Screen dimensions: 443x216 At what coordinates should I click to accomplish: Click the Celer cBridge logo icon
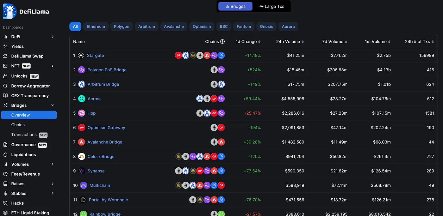click(82, 157)
